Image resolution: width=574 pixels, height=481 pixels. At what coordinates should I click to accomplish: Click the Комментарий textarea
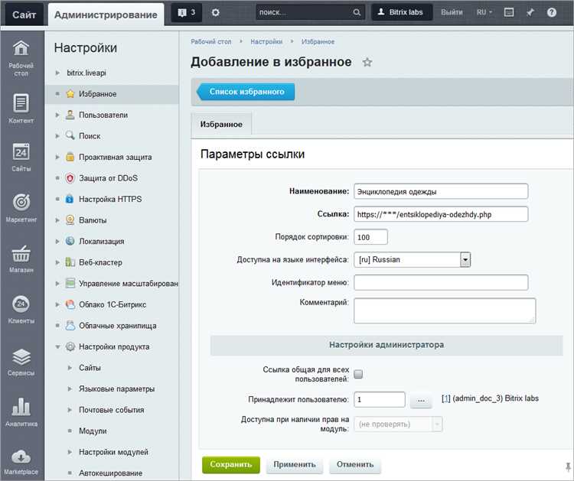[445, 311]
